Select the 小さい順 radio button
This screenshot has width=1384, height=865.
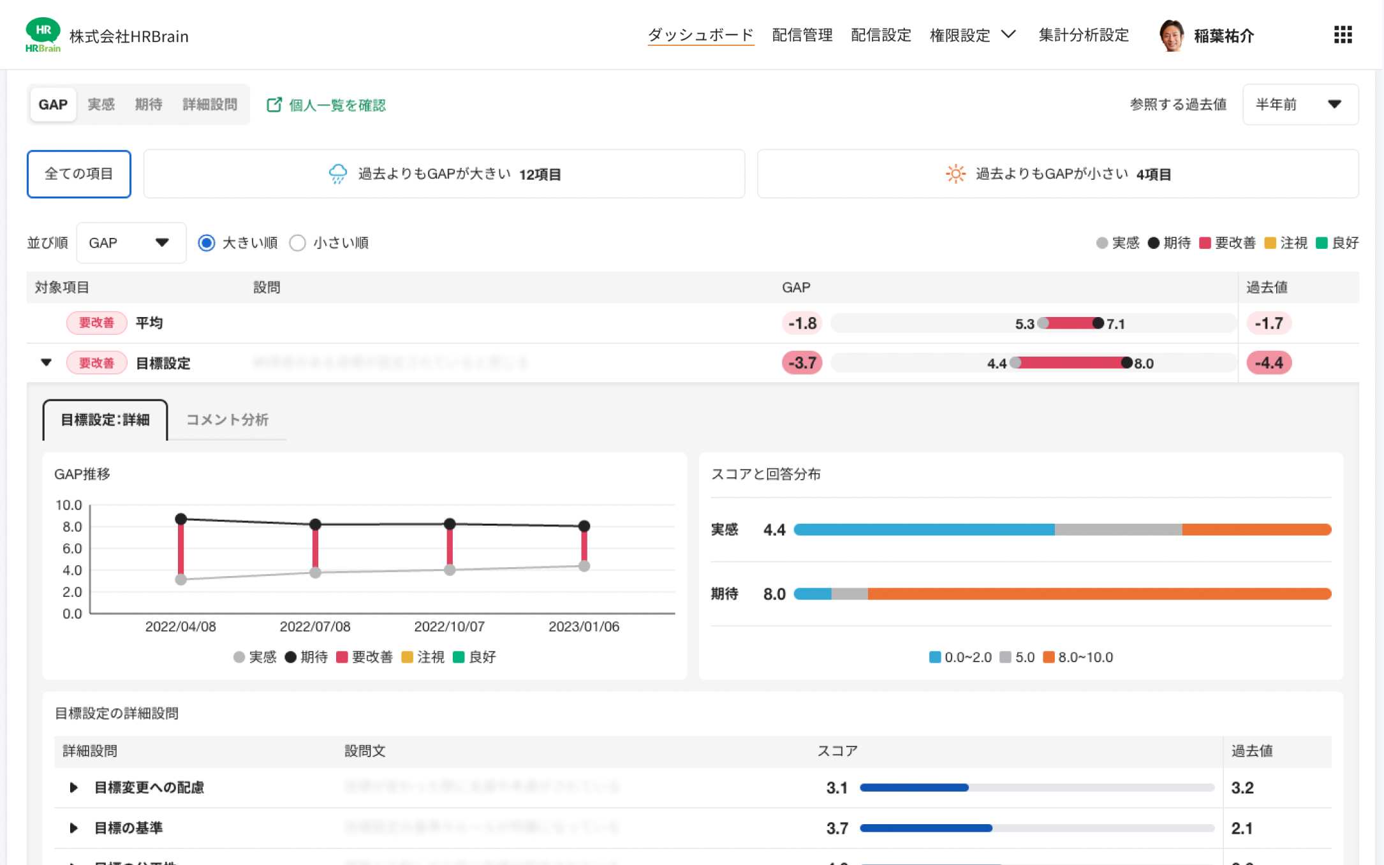297,243
